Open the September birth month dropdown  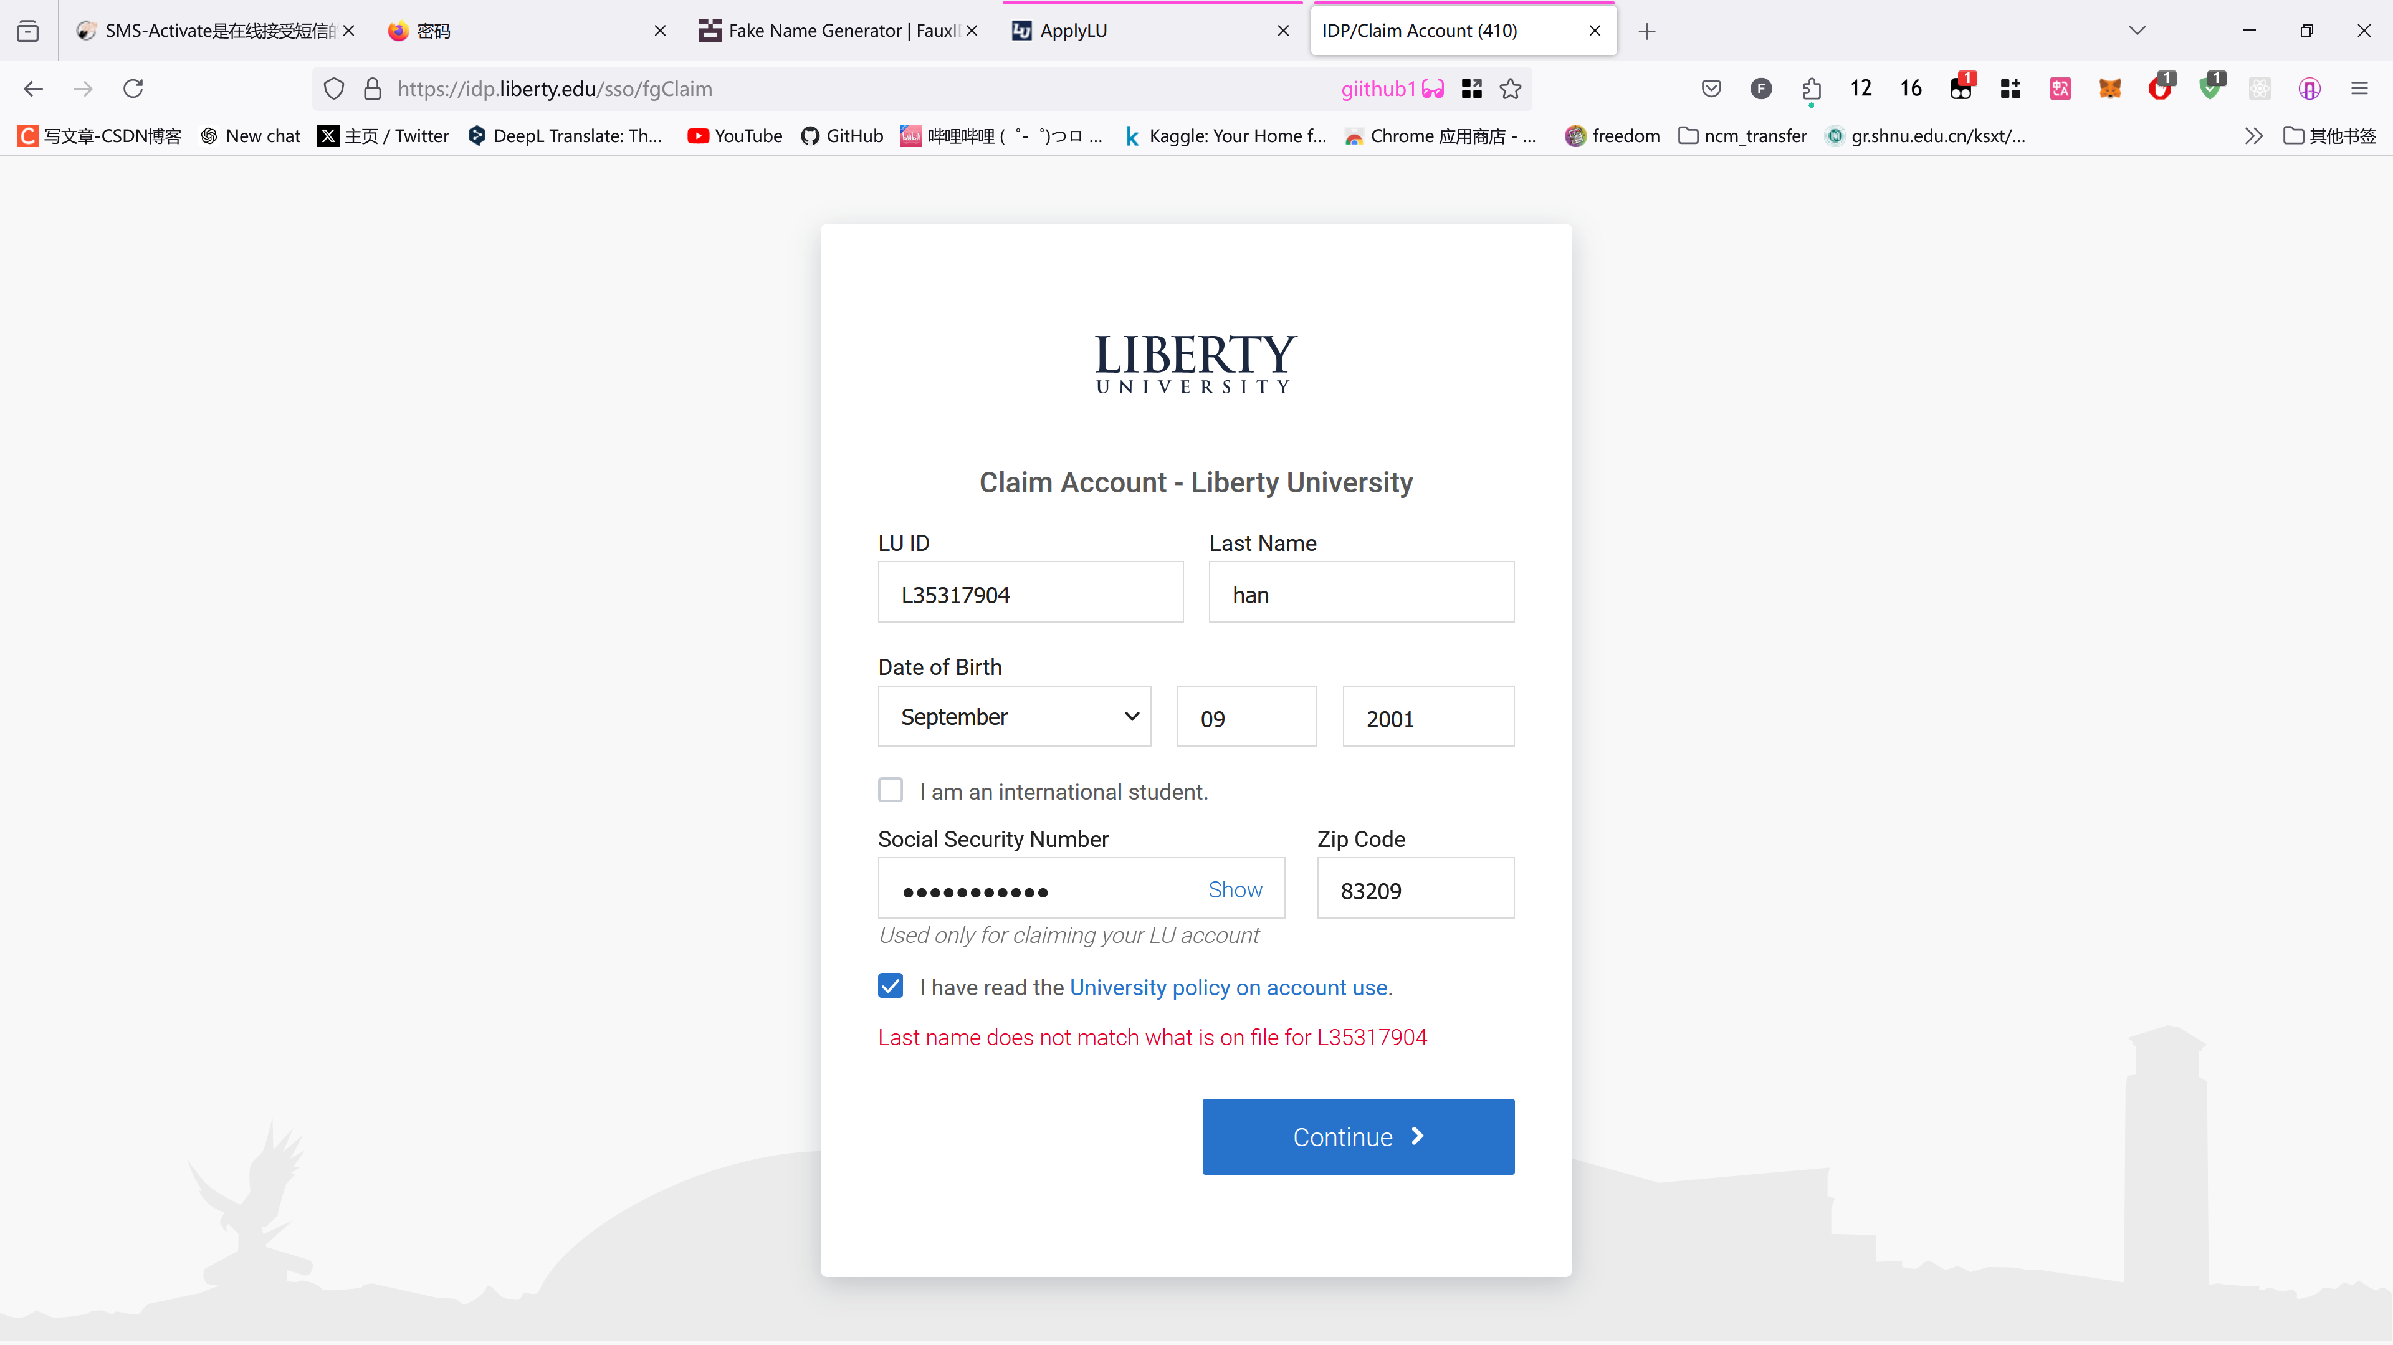1015,716
